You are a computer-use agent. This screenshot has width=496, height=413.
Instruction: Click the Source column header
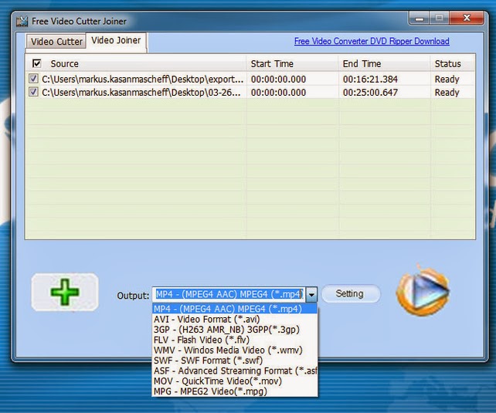tap(135, 63)
